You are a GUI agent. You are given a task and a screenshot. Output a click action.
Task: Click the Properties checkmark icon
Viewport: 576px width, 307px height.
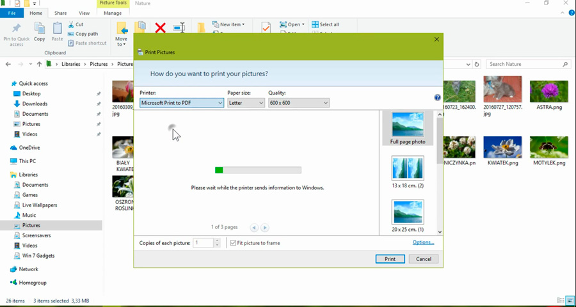[266, 28]
